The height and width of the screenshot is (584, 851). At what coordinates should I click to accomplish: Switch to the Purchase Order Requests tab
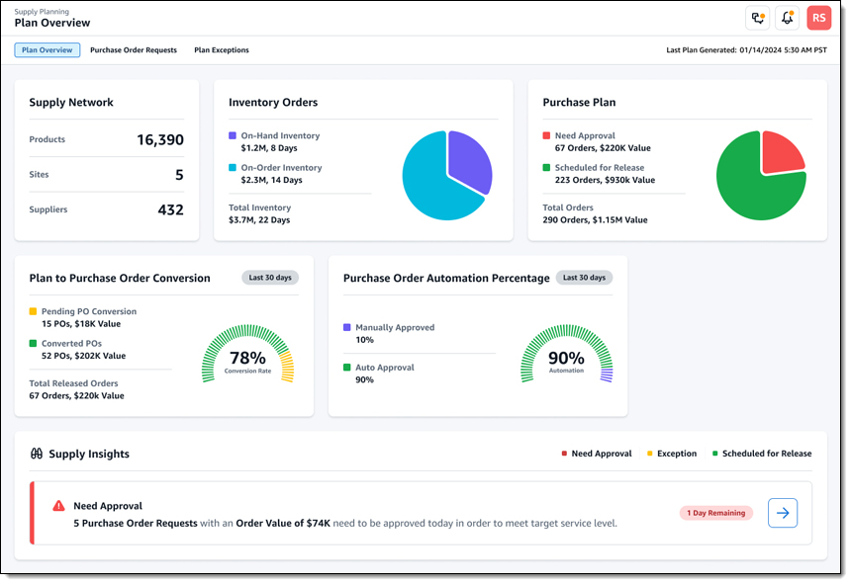pos(134,49)
